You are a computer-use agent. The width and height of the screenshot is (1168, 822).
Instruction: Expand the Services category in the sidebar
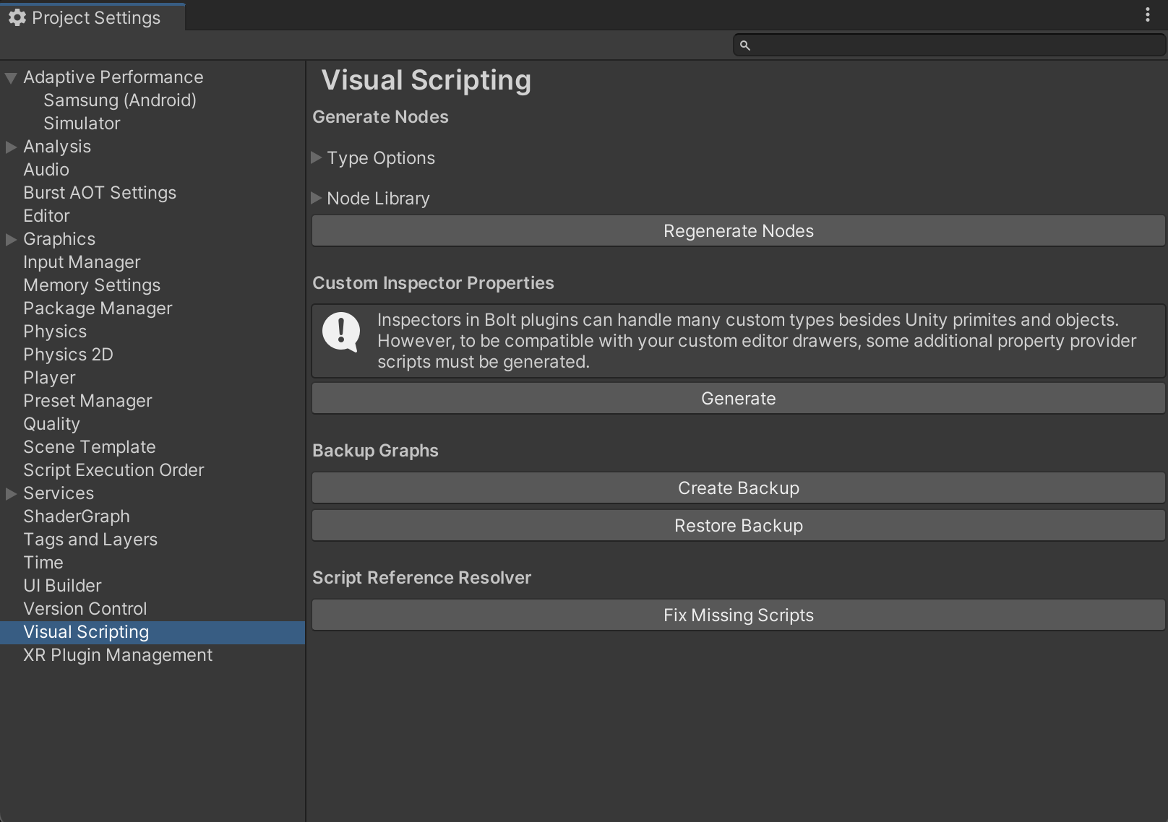(x=11, y=493)
